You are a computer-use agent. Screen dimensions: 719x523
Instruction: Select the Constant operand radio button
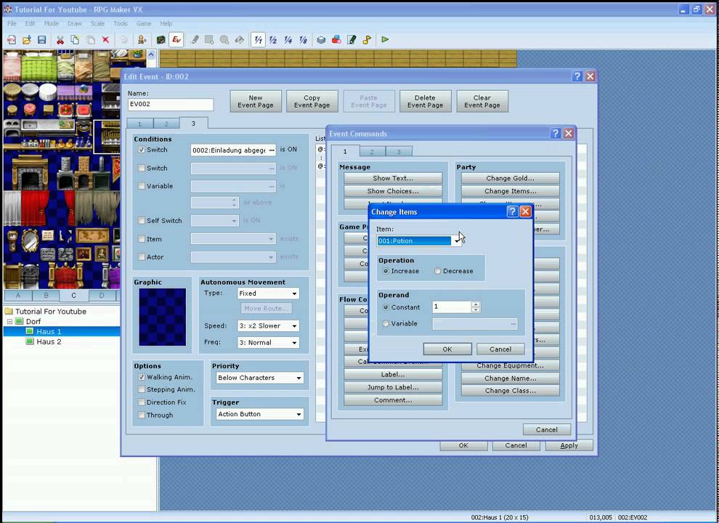(386, 307)
